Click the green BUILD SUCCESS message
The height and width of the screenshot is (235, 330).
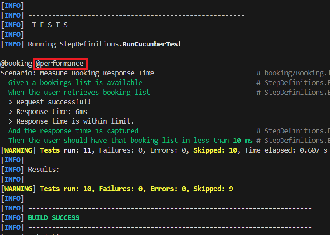54,217
